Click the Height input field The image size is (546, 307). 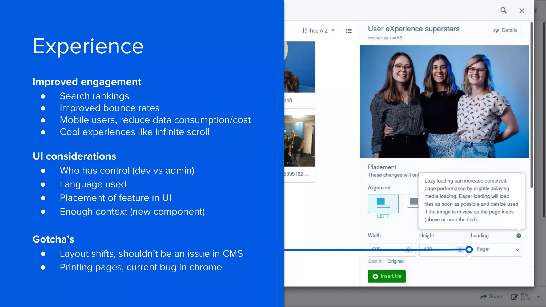pyautogui.click(x=443, y=249)
